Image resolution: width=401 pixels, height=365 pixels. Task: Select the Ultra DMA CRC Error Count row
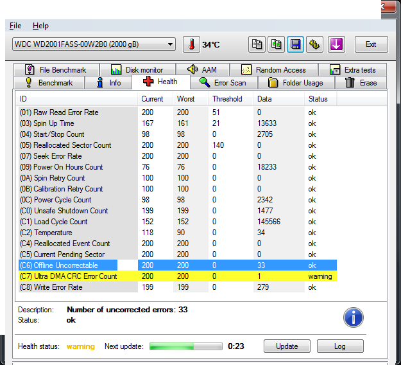[x=69, y=276]
